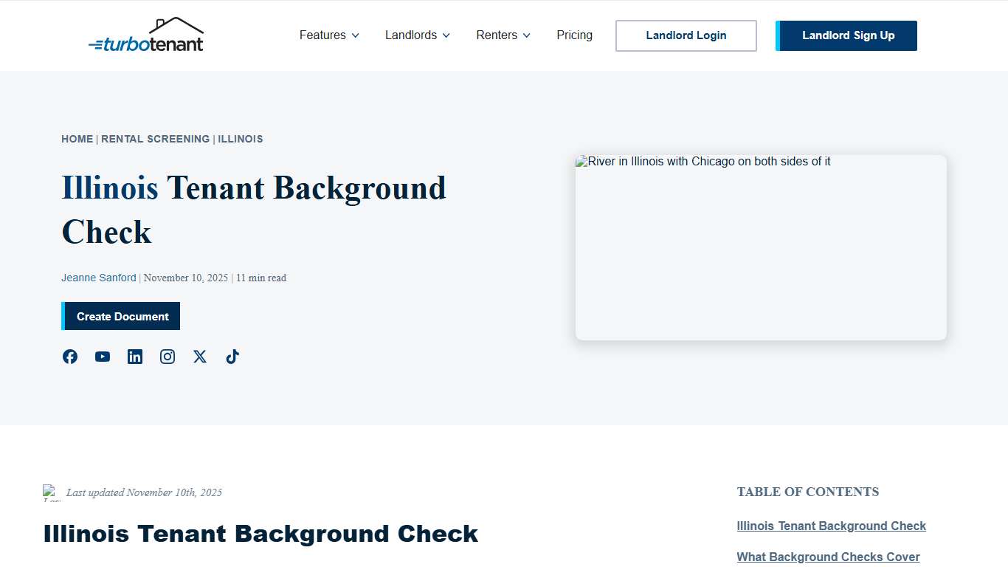Visit TurboTenant on LinkedIn
1008x567 pixels.
pos(135,357)
